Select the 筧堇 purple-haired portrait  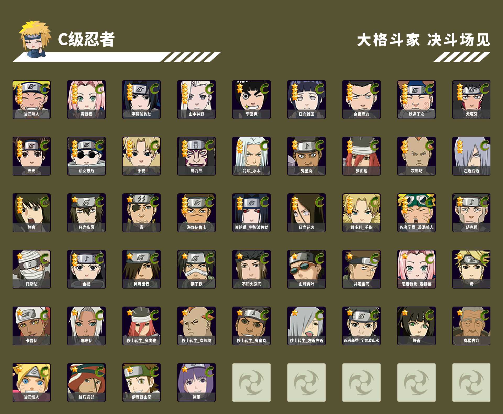pyautogui.click(x=196, y=383)
